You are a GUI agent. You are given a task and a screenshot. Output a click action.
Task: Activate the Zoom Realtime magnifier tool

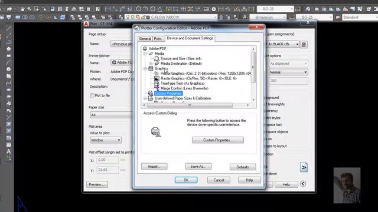pos(29,9)
